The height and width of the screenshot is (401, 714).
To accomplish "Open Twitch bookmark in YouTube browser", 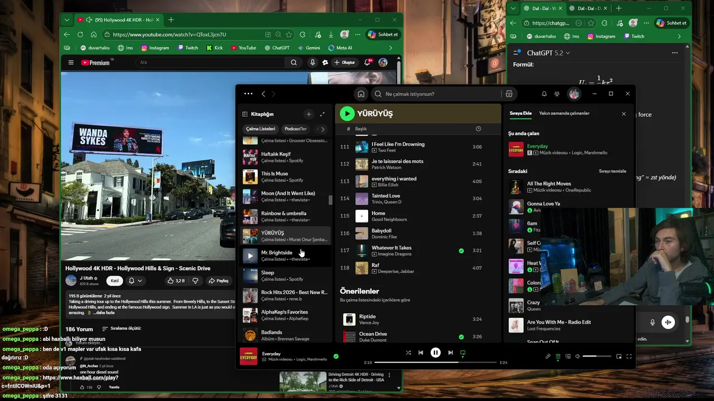I will pyautogui.click(x=188, y=48).
